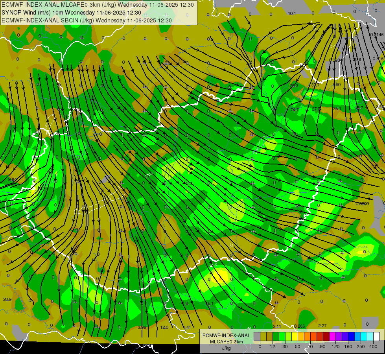The width and height of the screenshot is (385, 354).
Task: Click the white legend swatch
Action: [377, 336]
